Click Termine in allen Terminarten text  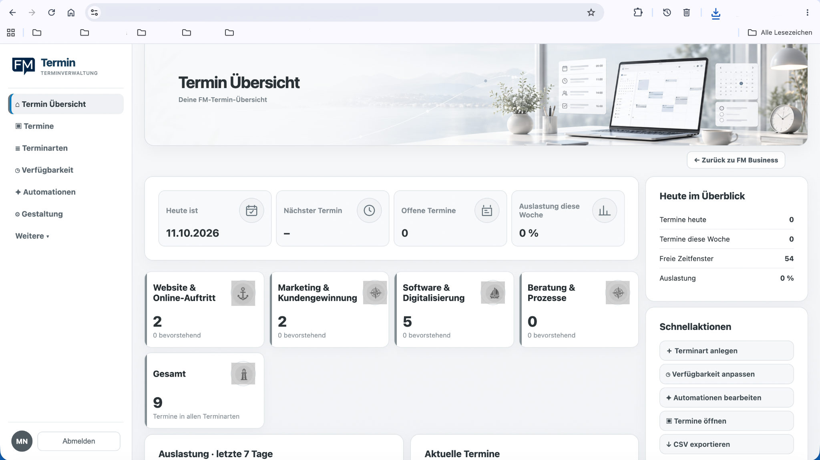point(196,416)
